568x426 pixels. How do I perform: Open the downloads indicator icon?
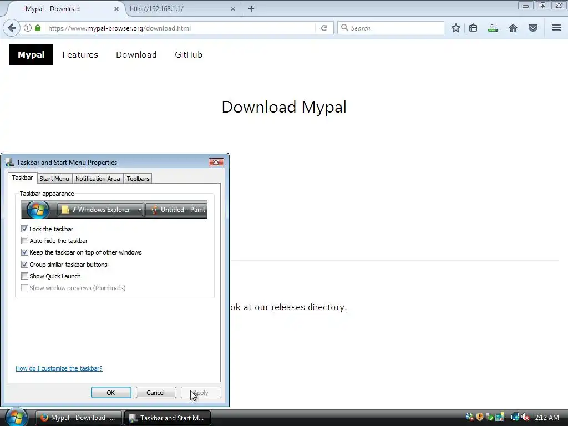pos(493,28)
